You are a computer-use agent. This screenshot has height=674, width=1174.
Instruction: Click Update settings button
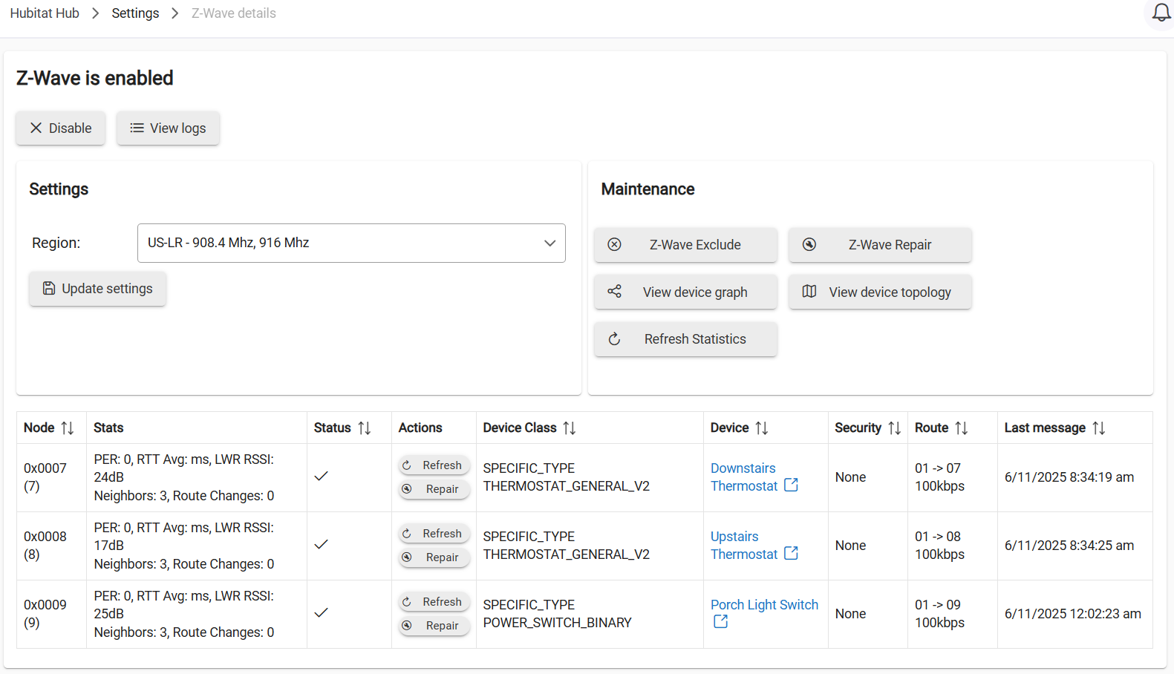tap(97, 289)
